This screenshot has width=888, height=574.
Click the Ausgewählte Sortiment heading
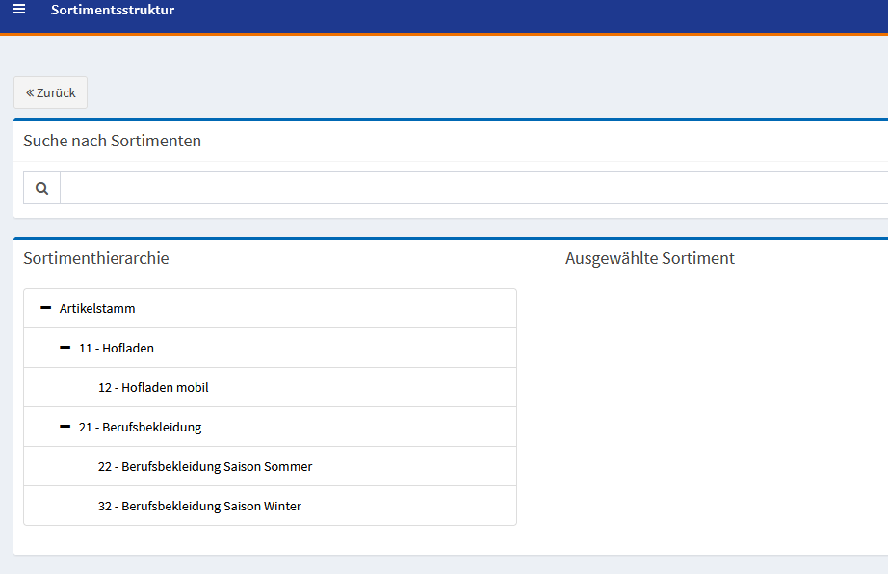tap(649, 258)
